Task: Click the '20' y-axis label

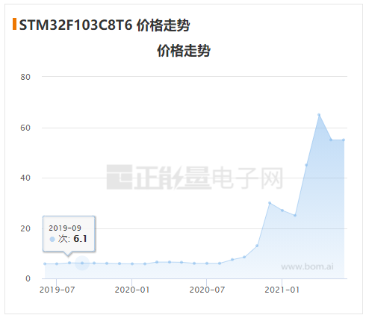Action: click(x=25, y=228)
